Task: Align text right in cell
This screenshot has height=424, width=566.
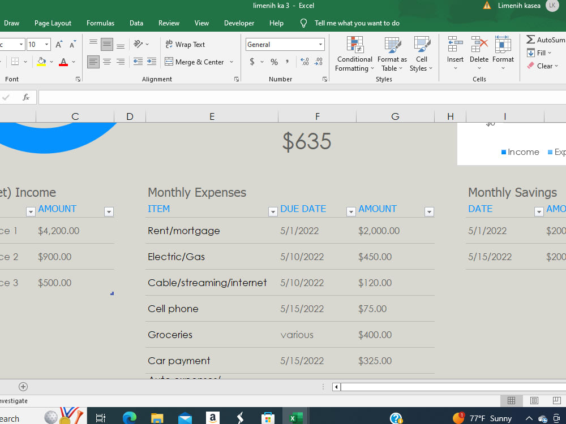Action: (x=121, y=62)
